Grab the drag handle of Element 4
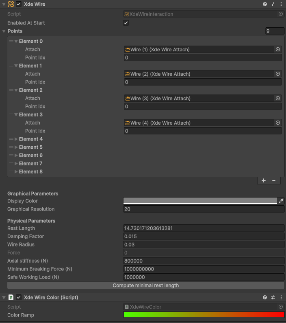286x323 pixels. coord(11,139)
